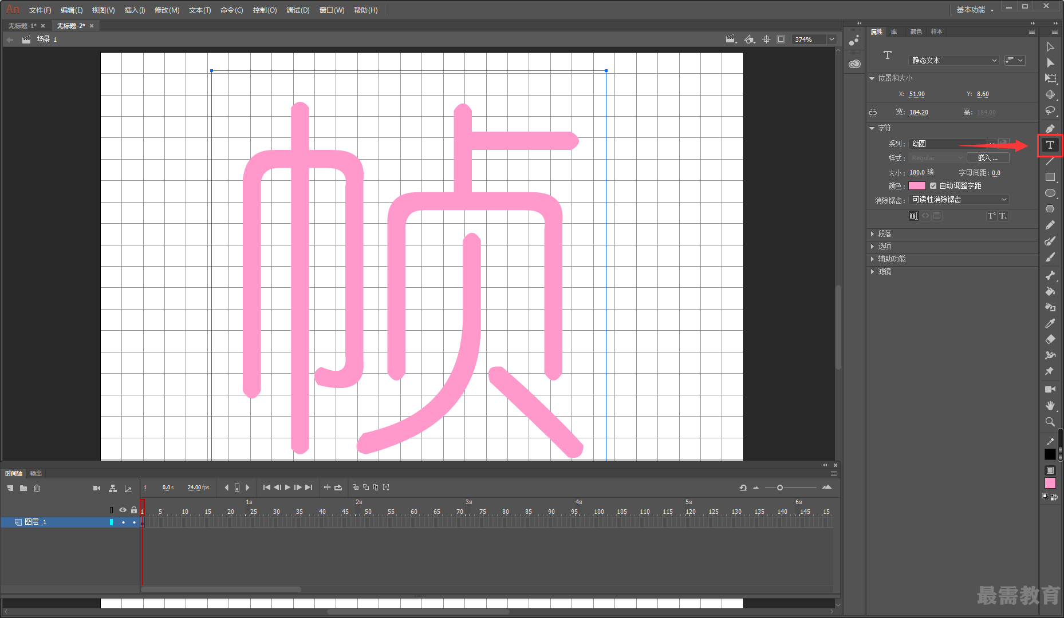Toggle selectable text button

click(913, 216)
